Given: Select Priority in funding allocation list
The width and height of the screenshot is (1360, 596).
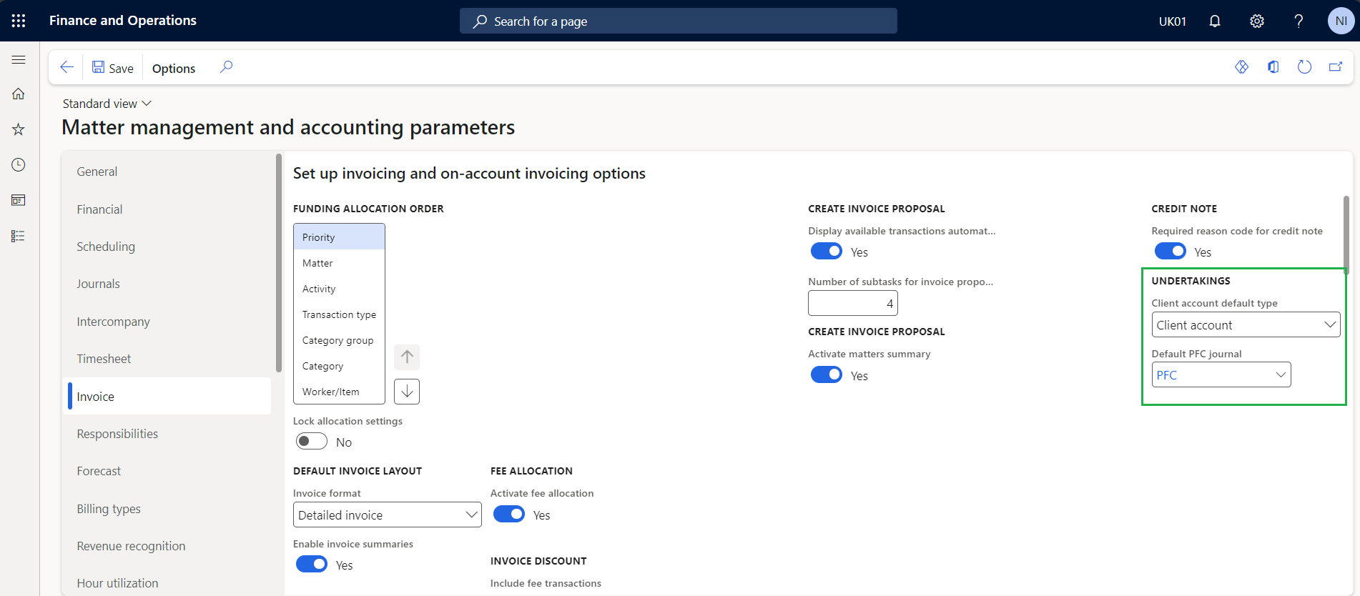Looking at the screenshot, I should (x=339, y=237).
